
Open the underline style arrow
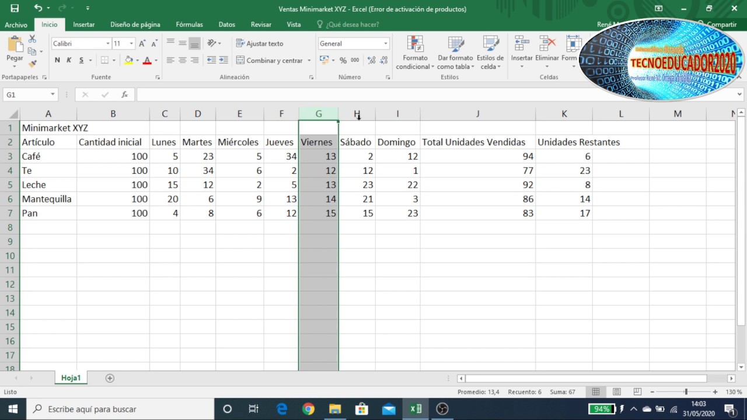point(89,60)
